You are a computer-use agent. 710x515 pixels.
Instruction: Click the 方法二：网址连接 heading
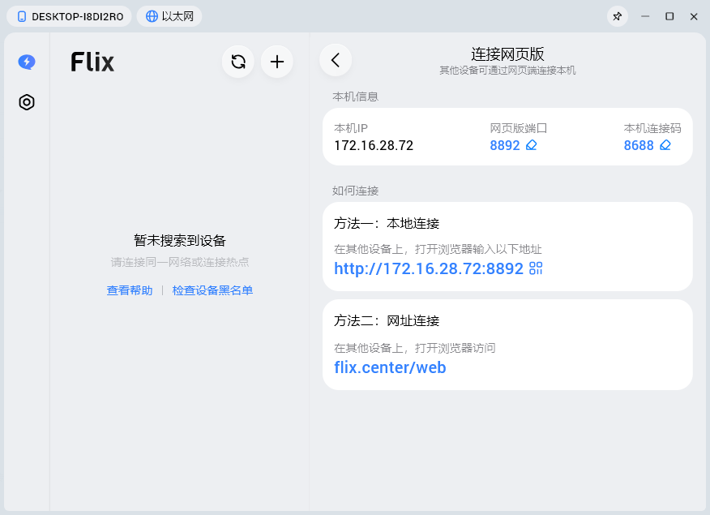pos(387,320)
